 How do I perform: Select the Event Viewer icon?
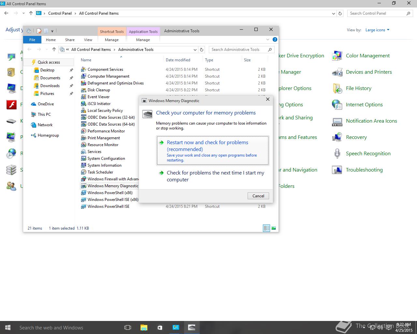[83, 97]
